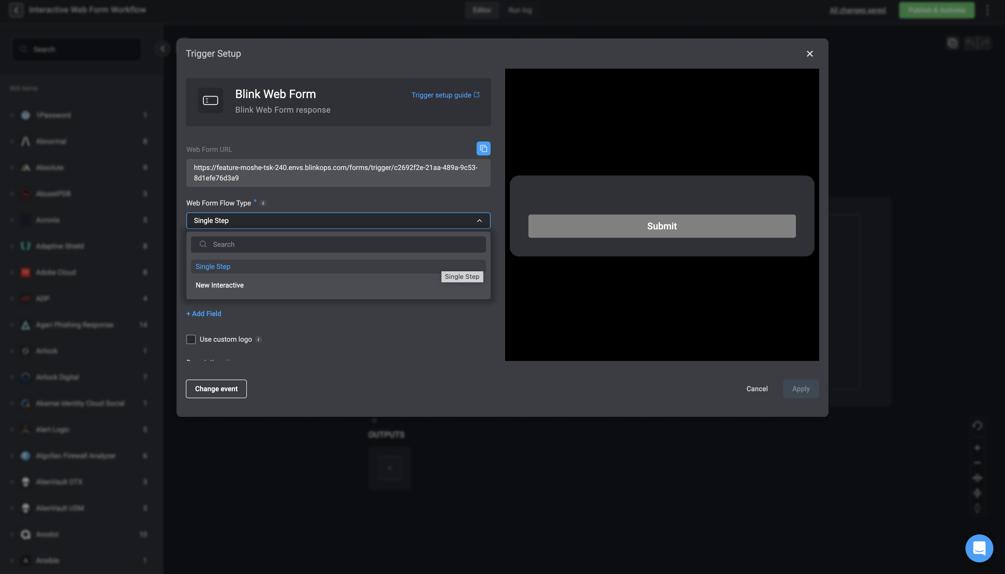Click the Alert Logic integration icon
This screenshot has height=574, width=1005.
tap(26, 430)
